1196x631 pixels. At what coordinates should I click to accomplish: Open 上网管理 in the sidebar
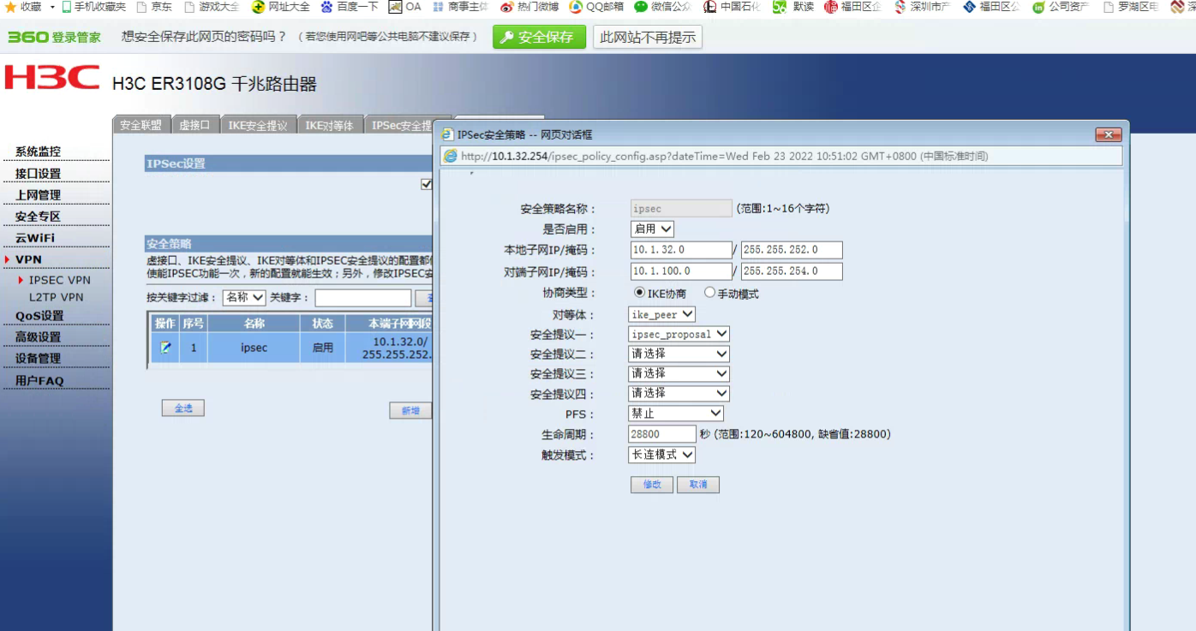[x=39, y=195]
